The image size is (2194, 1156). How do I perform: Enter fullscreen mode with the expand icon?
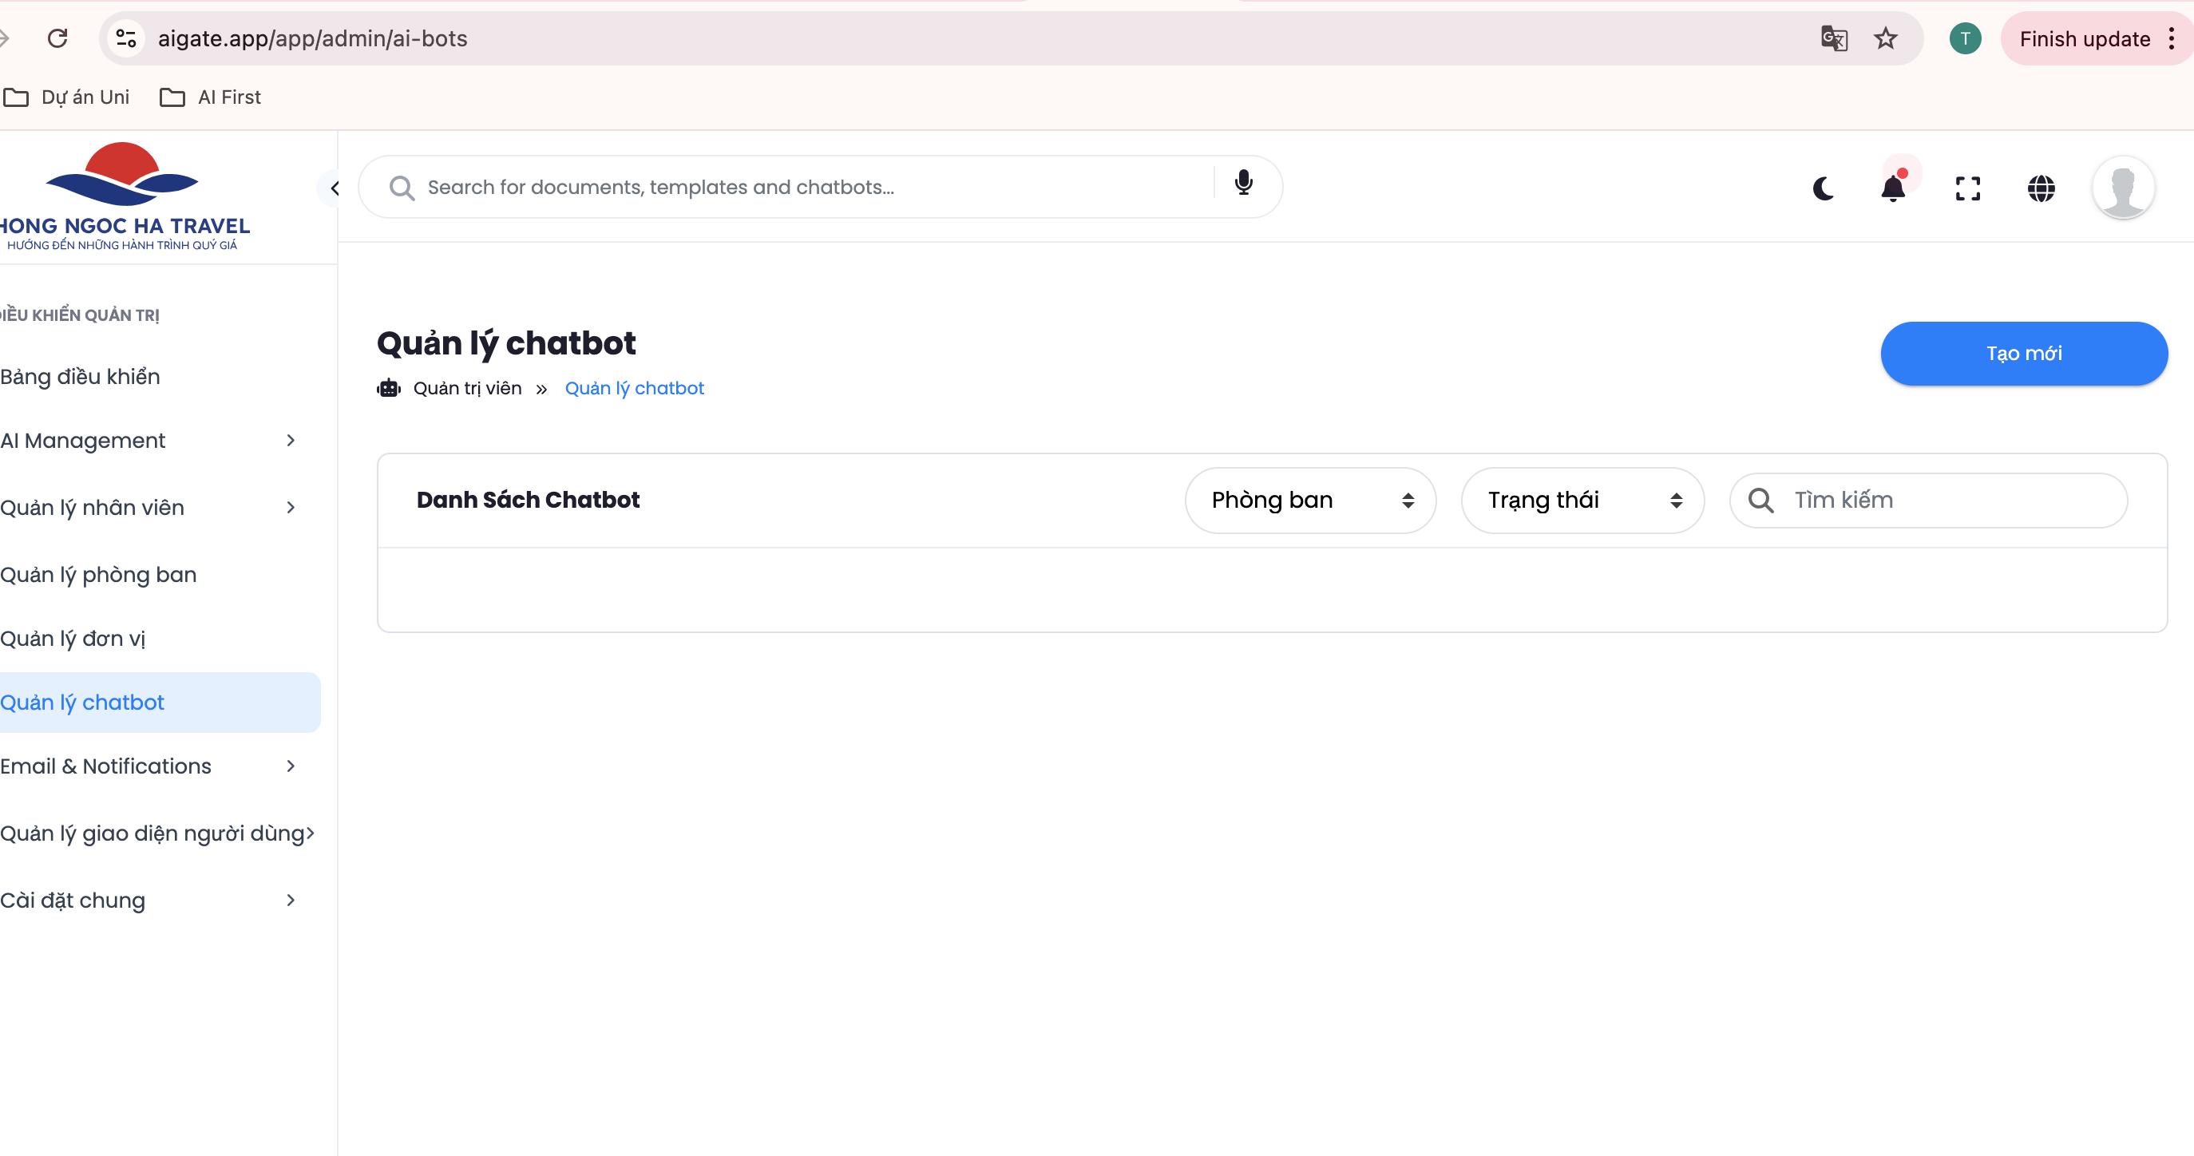1967,188
